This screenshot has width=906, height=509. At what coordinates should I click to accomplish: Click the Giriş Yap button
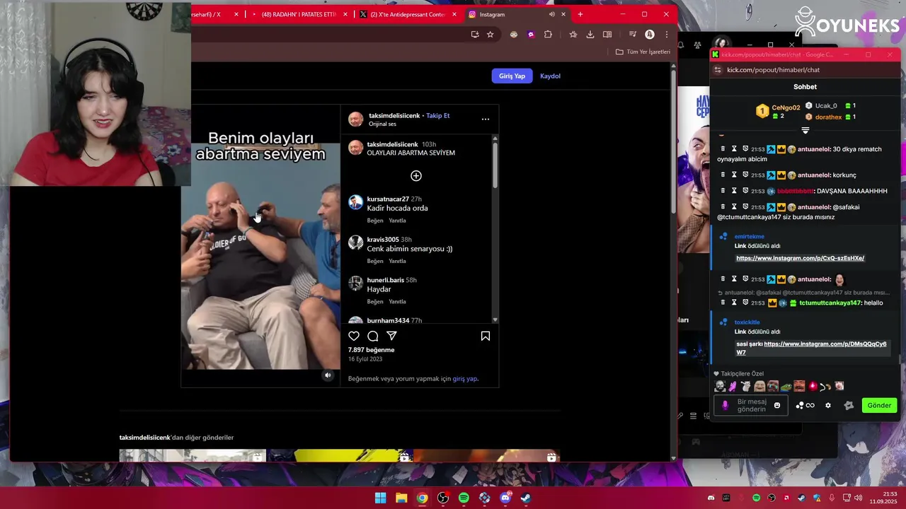pyautogui.click(x=512, y=76)
